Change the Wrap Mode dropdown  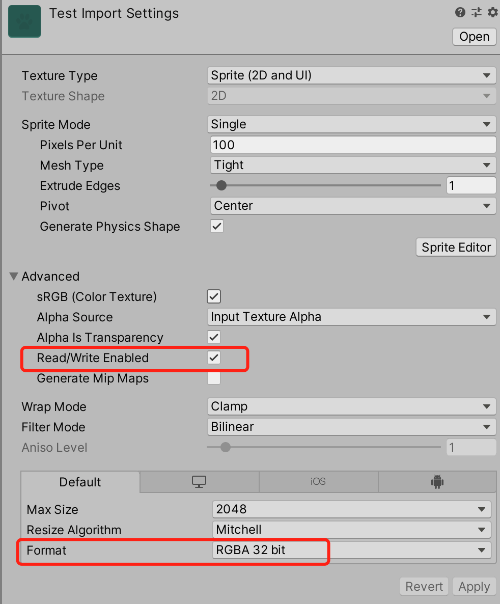coord(352,406)
